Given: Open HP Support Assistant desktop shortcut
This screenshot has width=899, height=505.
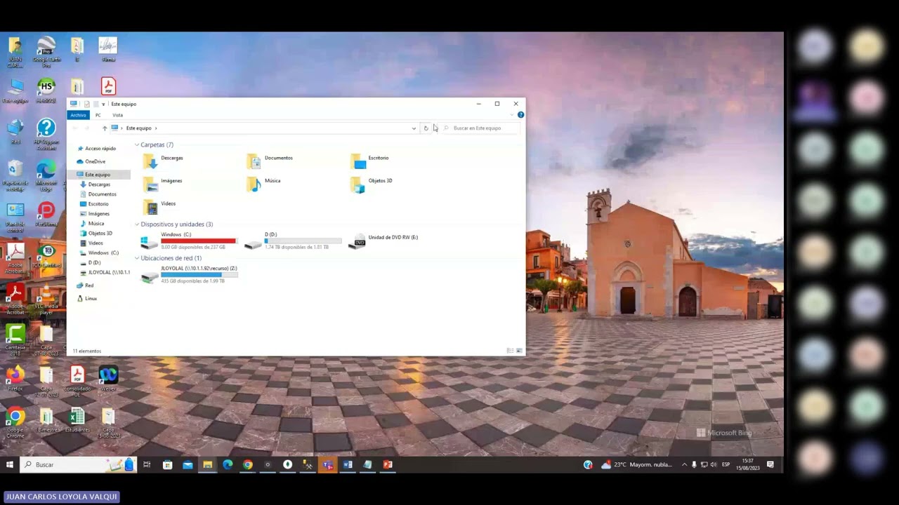Looking at the screenshot, I should tap(46, 135).
